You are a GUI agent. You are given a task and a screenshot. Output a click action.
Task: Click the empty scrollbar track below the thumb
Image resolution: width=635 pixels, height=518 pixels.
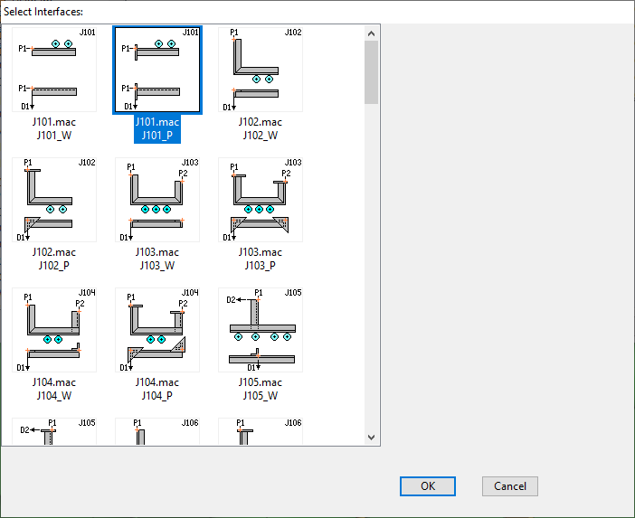[371, 271]
